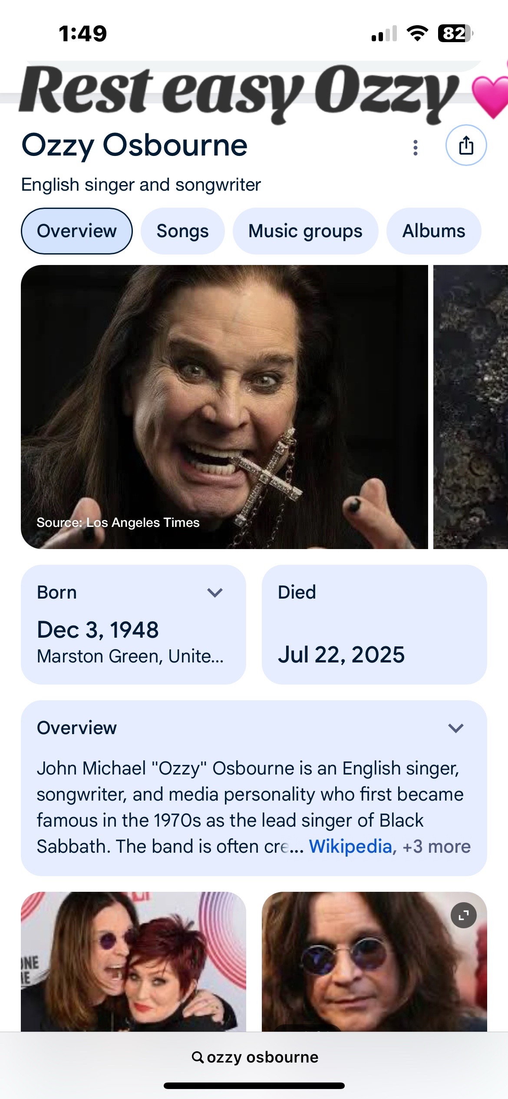This screenshot has height=1099, width=508.
Task: Tap the pink heart emoji sticker
Action: [491, 96]
